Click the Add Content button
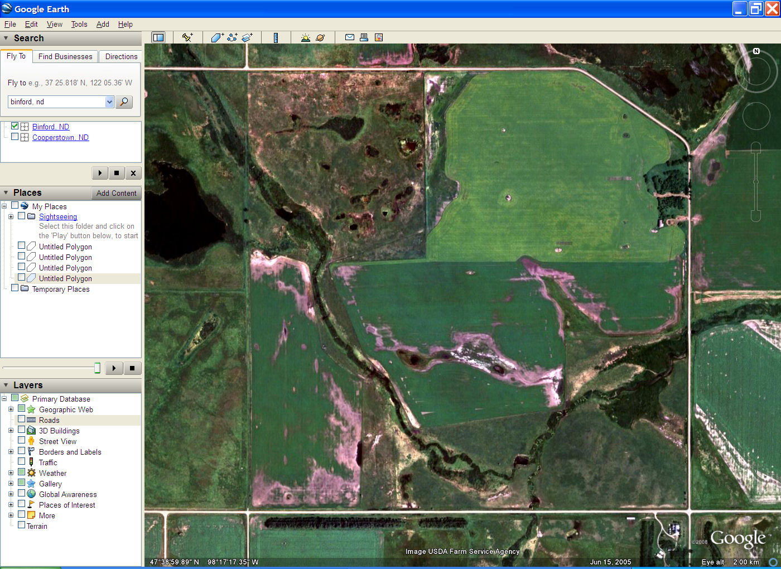 pos(116,193)
